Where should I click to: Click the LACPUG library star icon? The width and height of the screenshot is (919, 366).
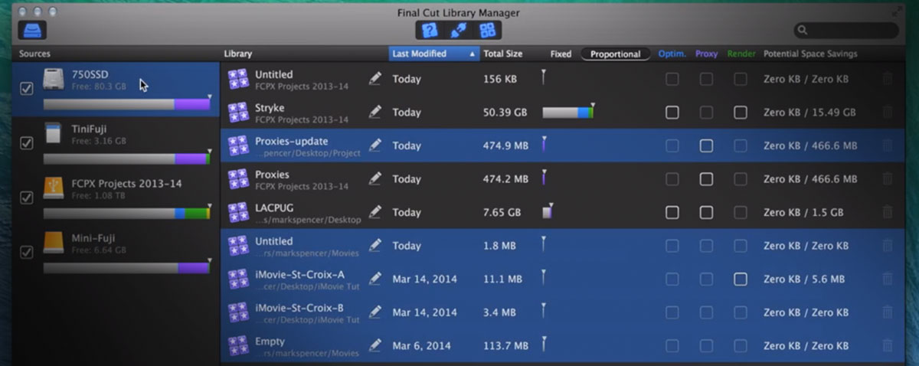(x=238, y=212)
